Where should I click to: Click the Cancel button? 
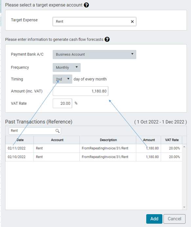174,219
